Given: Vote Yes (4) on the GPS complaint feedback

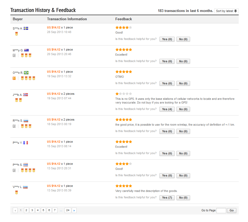Looking at the screenshot, I should coord(167,109).
